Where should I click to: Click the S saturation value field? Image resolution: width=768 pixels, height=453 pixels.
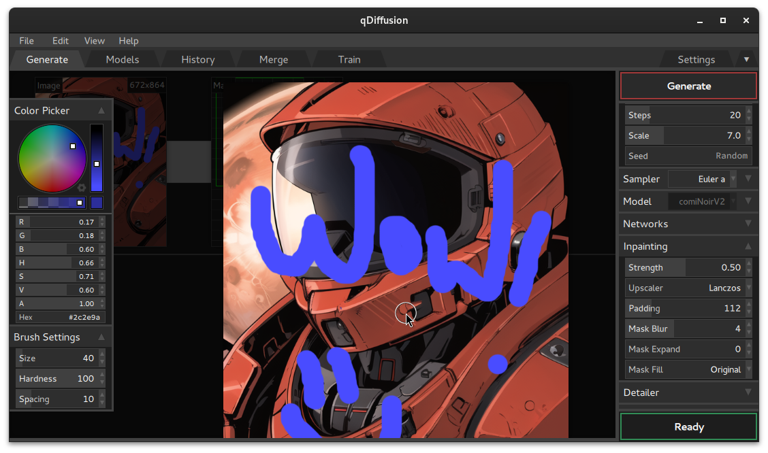pyautogui.click(x=60, y=276)
